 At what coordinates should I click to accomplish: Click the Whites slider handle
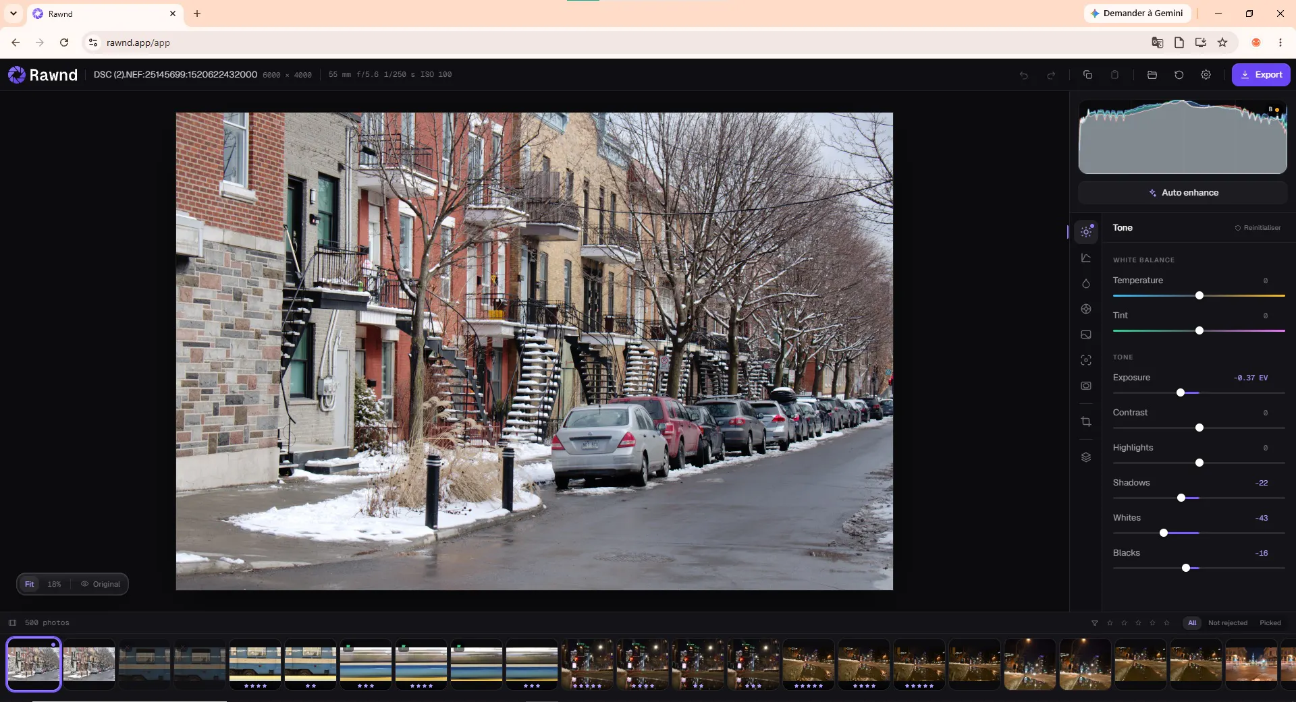[x=1164, y=533]
